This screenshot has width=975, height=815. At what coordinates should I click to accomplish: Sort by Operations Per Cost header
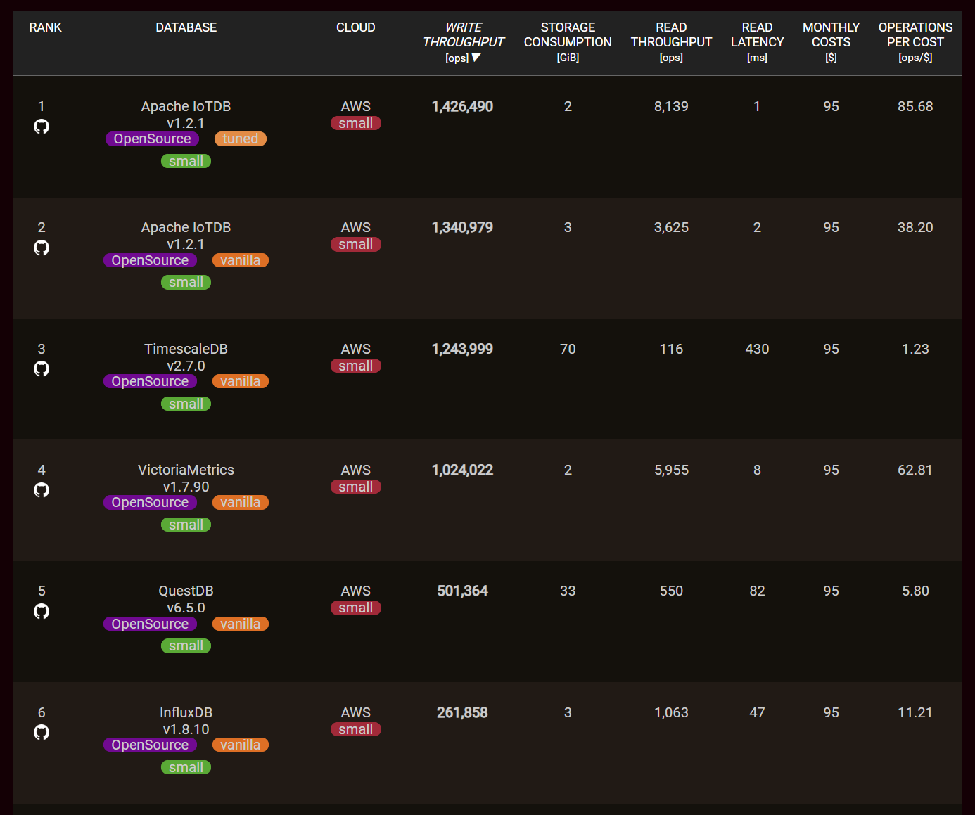pyautogui.click(x=915, y=41)
